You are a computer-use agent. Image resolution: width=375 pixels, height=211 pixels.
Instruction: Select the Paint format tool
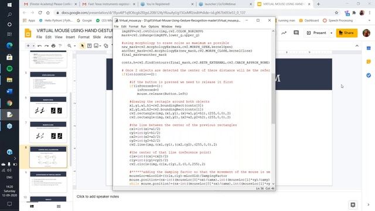(x=60, y=46)
